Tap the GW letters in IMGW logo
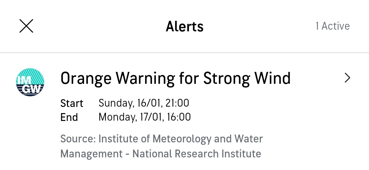 (33, 89)
